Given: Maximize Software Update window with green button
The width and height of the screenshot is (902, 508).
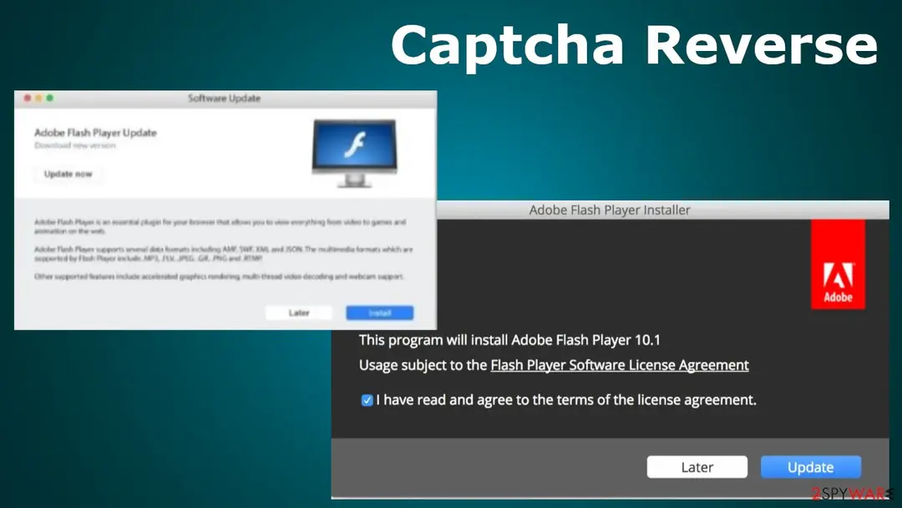Looking at the screenshot, I should pos(50,98).
